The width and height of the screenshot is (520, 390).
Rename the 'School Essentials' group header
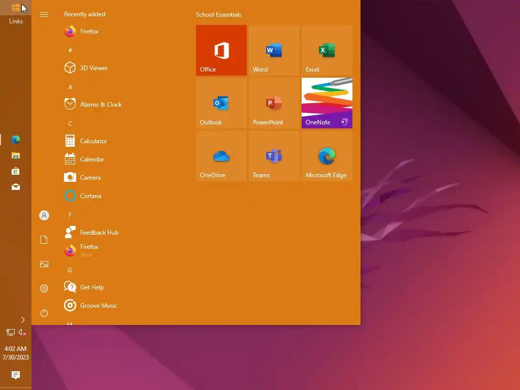coord(218,15)
